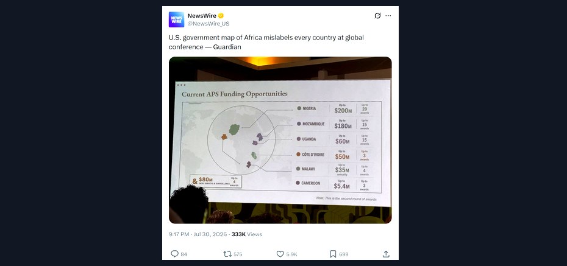This screenshot has width=567, height=266.
Task: Expand the photo of the APS Funding slide
Action: click(280, 140)
